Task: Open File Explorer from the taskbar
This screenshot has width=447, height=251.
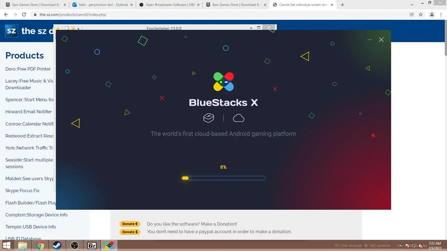Action: [x=23, y=245]
